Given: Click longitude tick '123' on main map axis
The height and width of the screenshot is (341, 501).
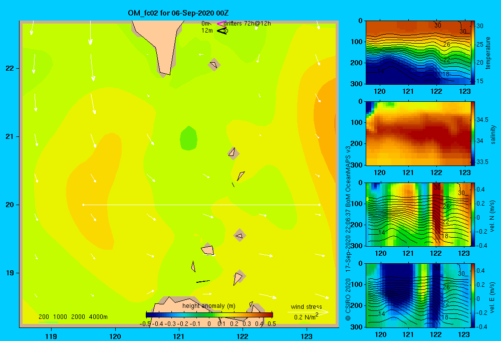Looking at the screenshot, I should pyautogui.click(x=307, y=336).
